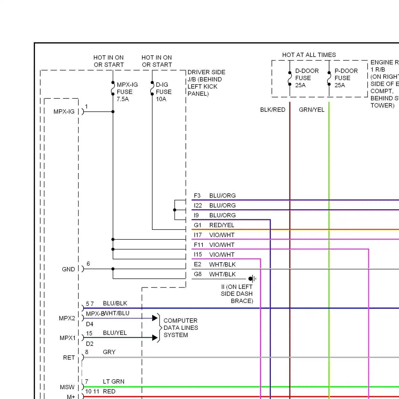
Task: Click the M+ terminal label
Action: [71, 397]
